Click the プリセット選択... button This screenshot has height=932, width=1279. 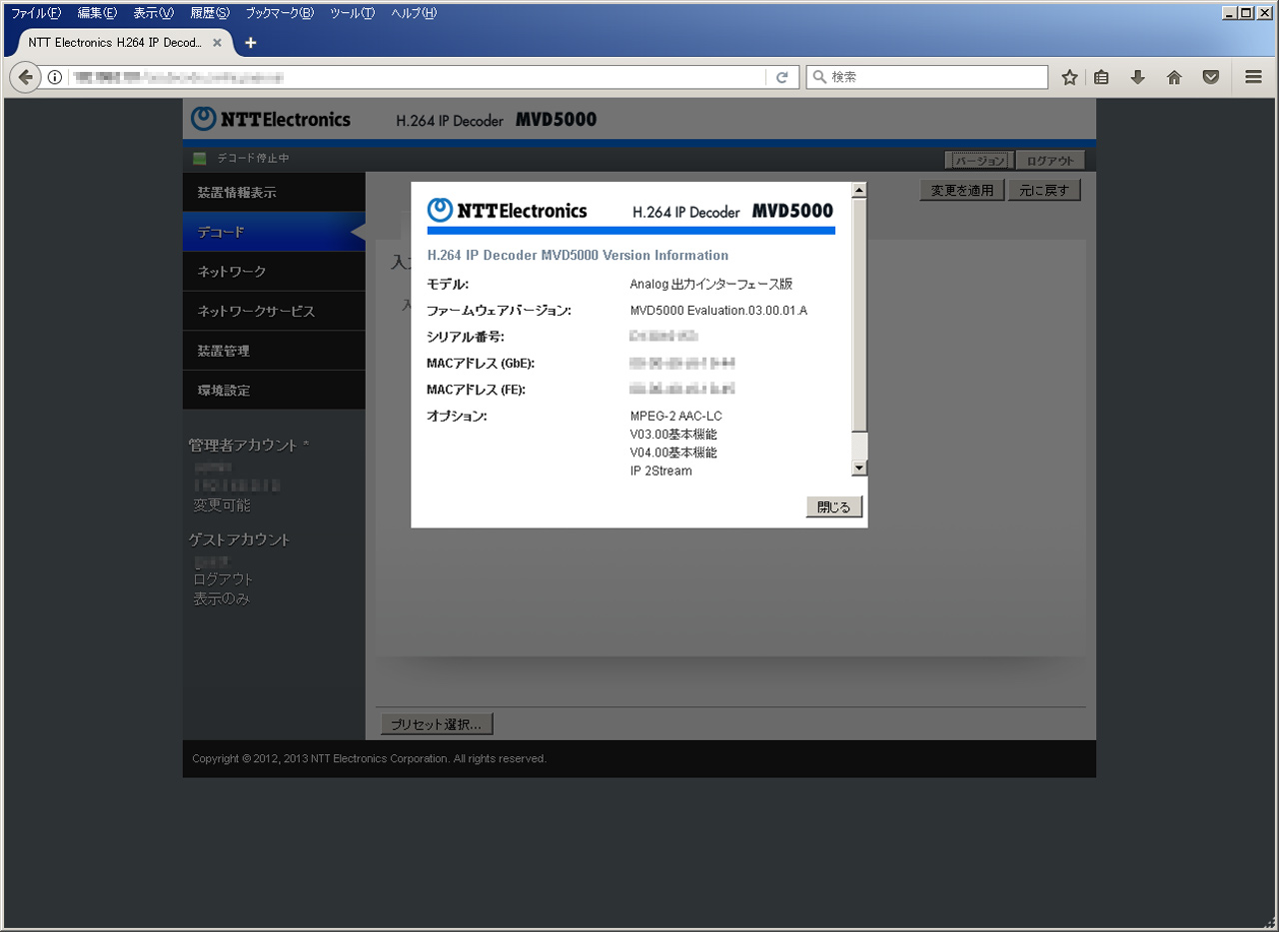pyautogui.click(x=437, y=724)
